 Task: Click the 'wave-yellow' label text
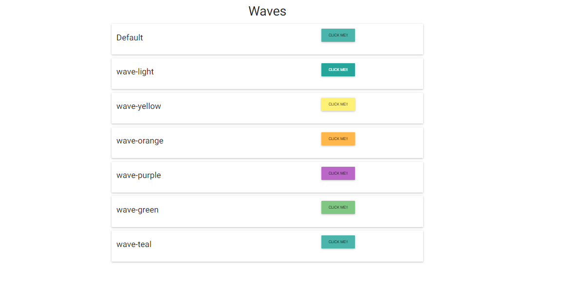tap(138, 106)
